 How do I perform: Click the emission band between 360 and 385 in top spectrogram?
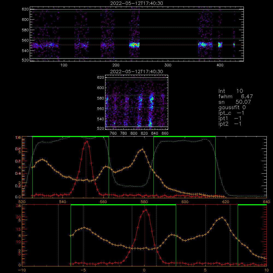pos(205,44)
